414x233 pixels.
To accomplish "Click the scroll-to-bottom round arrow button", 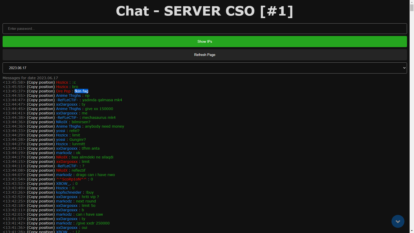I will point(398,221).
